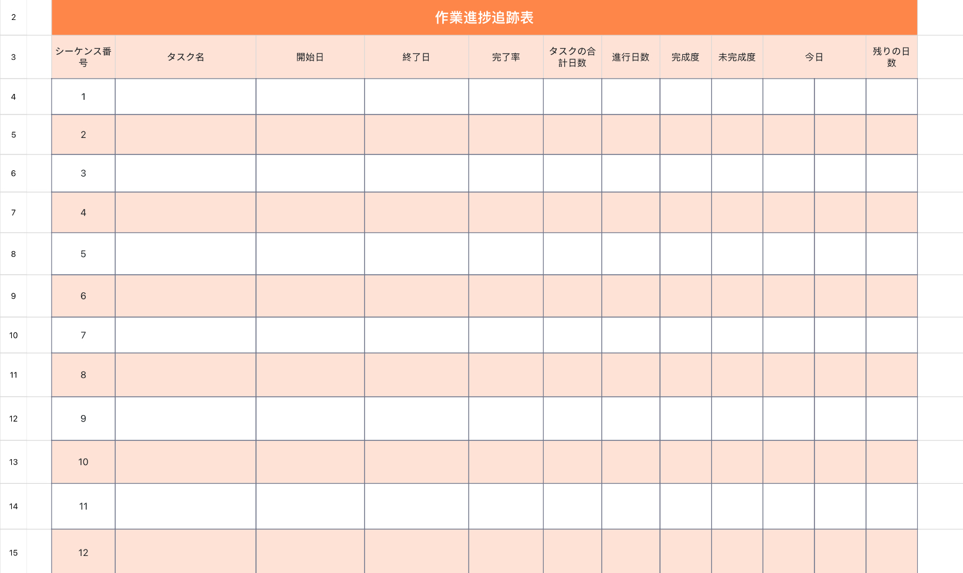Viewport: 963px width, 573px height.
Task: Select sequence number cell 4
Action: point(83,213)
